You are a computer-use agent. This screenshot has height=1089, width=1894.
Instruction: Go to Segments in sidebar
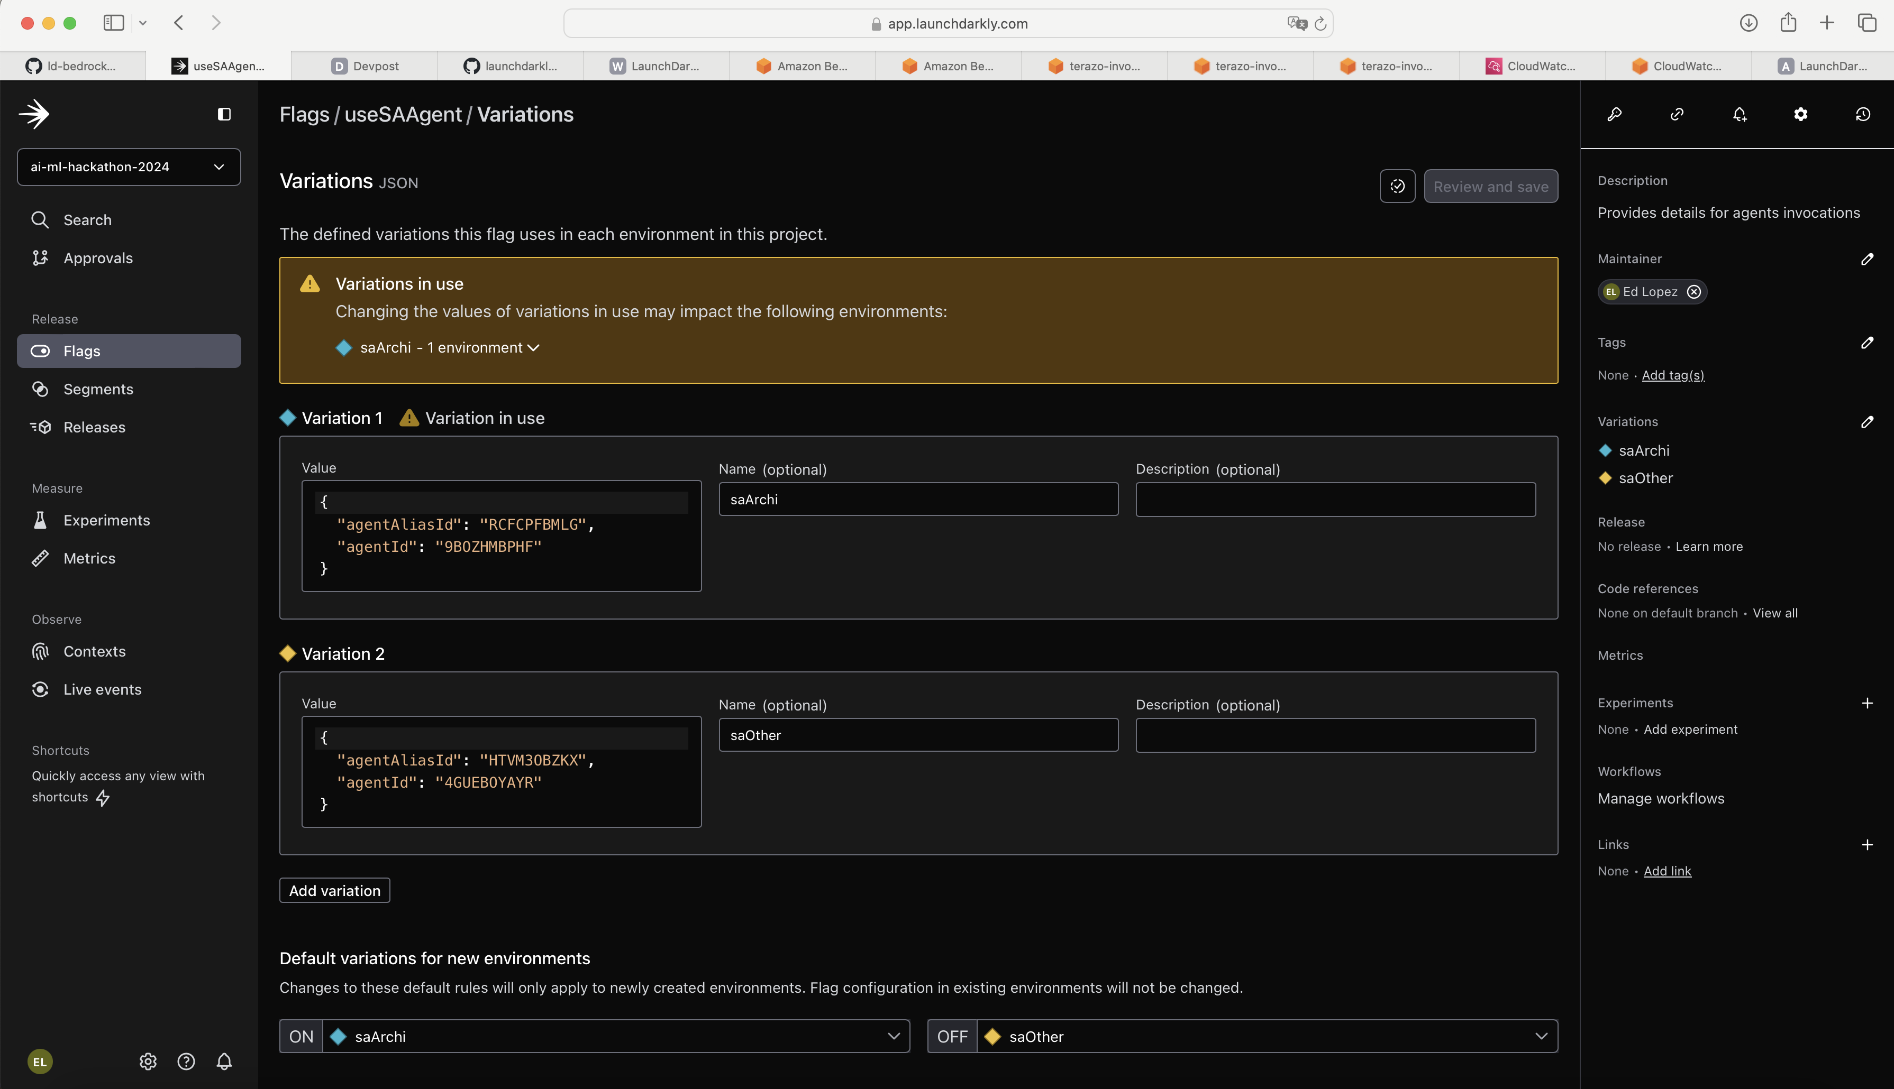coord(98,389)
